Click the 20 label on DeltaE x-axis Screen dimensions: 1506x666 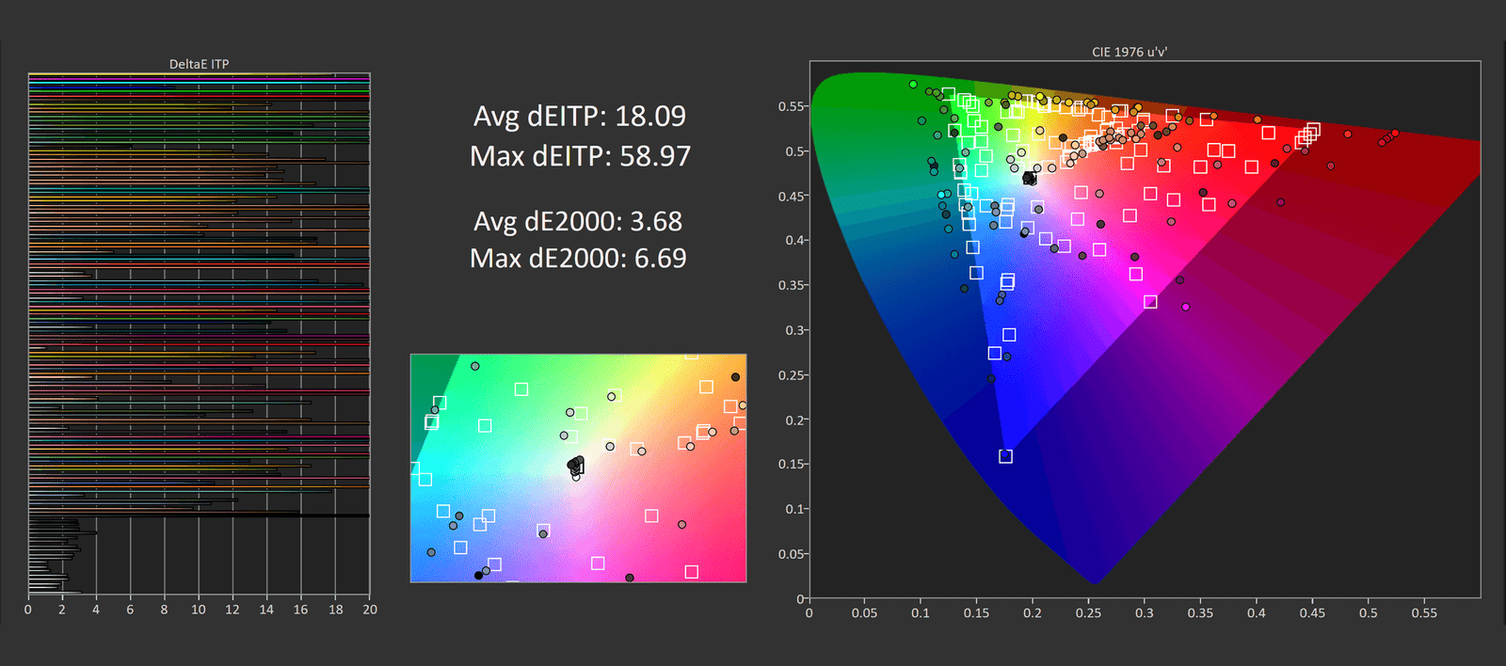(x=370, y=610)
